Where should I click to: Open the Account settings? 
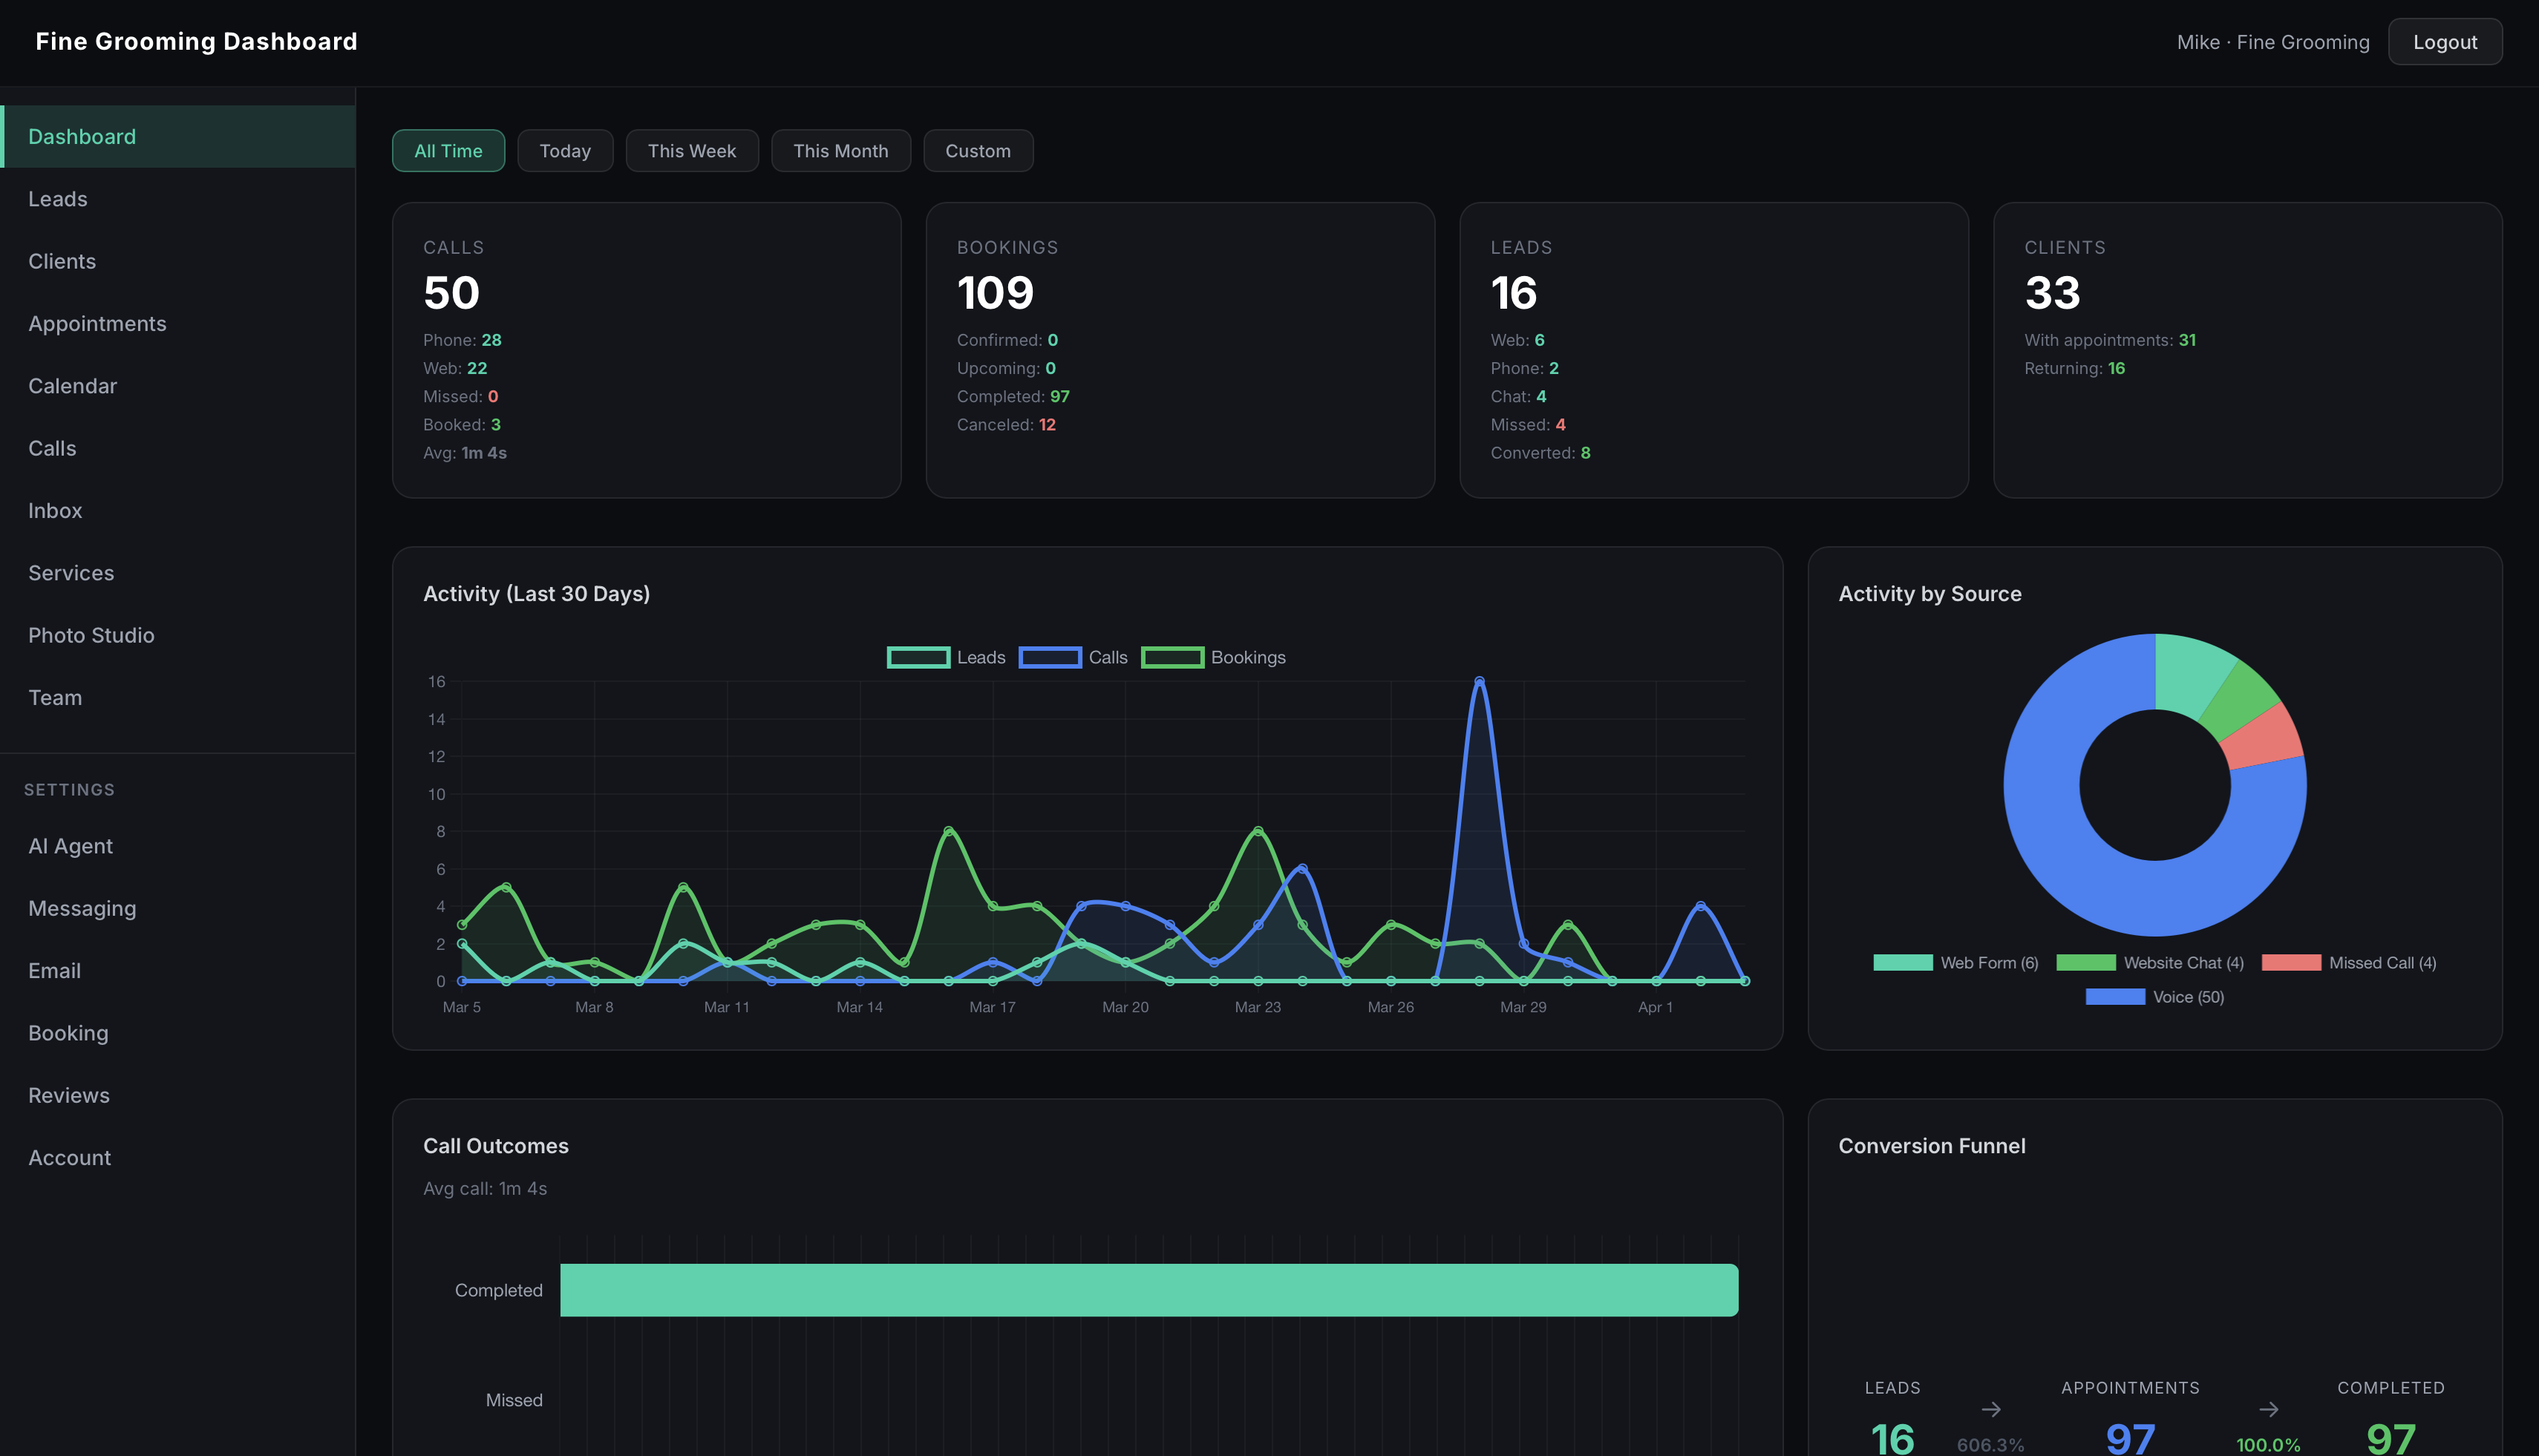pyautogui.click(x=69, y=1157)
